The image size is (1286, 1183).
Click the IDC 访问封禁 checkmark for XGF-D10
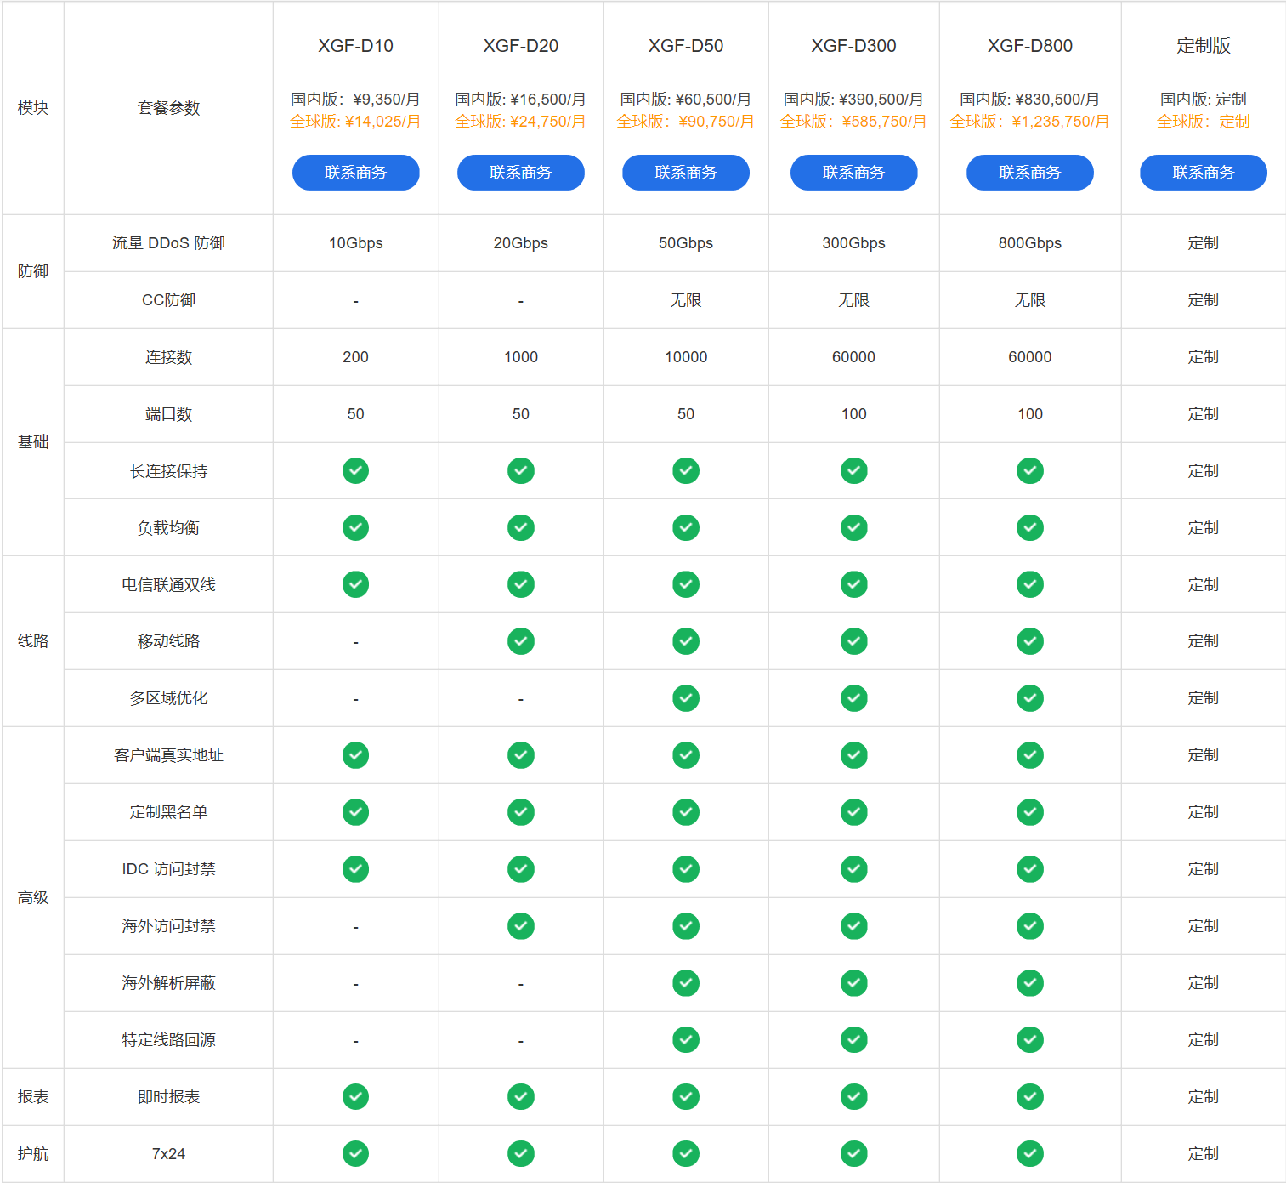point(355,869)
